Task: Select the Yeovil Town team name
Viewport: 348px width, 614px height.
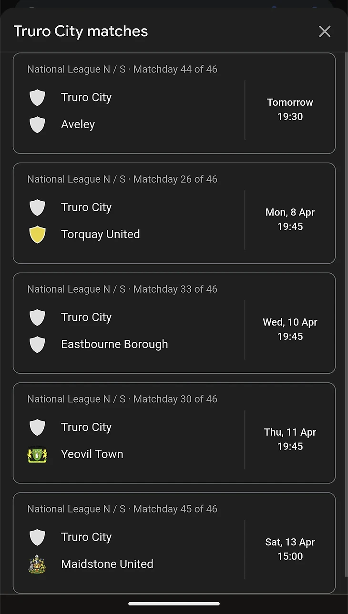Action: click(92, 454)
